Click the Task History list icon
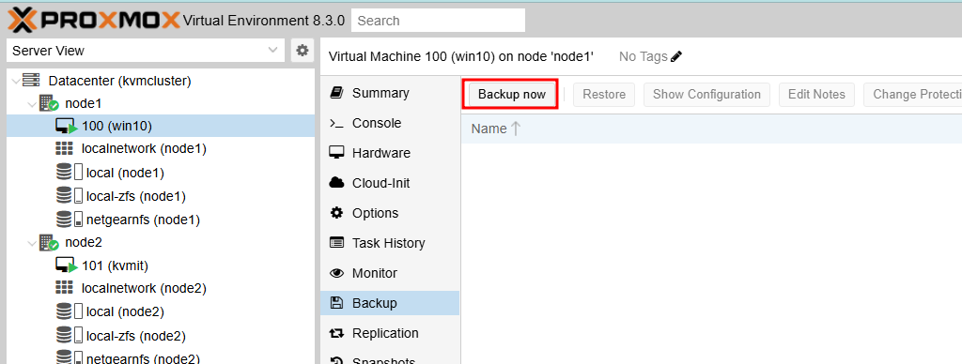Image resolution: width=962 pixels, height=364 pixels. click(x=337, y=243)
